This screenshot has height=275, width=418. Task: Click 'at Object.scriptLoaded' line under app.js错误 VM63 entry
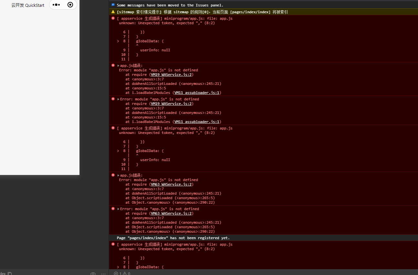coord(170,198)
